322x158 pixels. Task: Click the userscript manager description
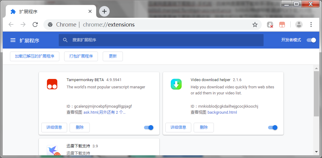point(106,87)
